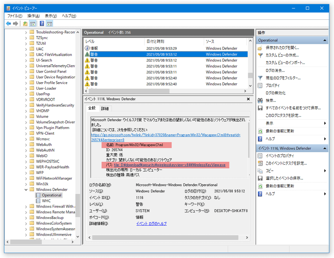This screenshot has width=334, height=258.
Task: Select the WiFiNetworkManager tree folder
Action: pyautogui.click(x=54, y=178)
